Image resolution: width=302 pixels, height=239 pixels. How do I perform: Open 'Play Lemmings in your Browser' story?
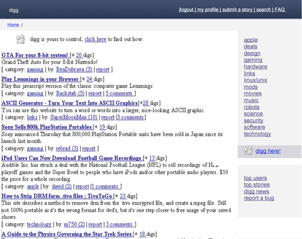40,79
